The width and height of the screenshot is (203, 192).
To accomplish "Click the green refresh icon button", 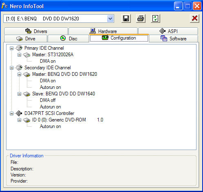I will pyautogui.click(x=155, y=18).
